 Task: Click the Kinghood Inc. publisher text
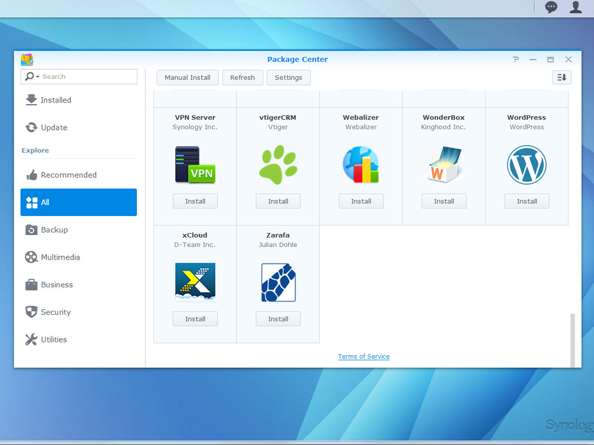coord(443,127)
